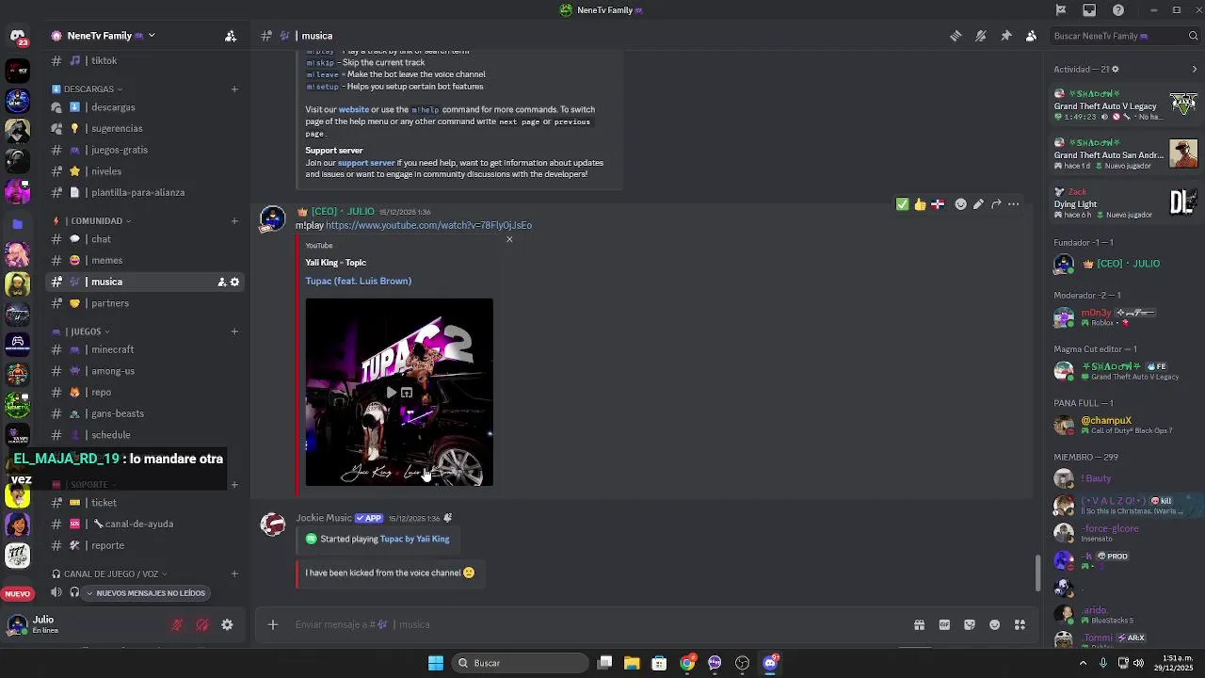Open the boost goal flag icon
The width and height of the screenshot is (1205, 678).
point(1061,10)
